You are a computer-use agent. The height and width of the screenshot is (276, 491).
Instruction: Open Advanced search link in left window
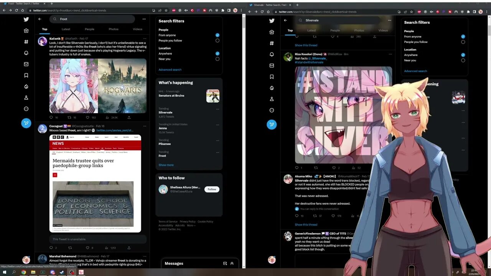pyautogui.click(x=170, y=70)
